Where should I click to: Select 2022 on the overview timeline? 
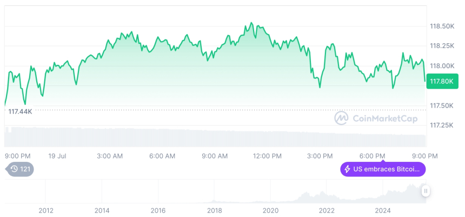coord(326,210)
